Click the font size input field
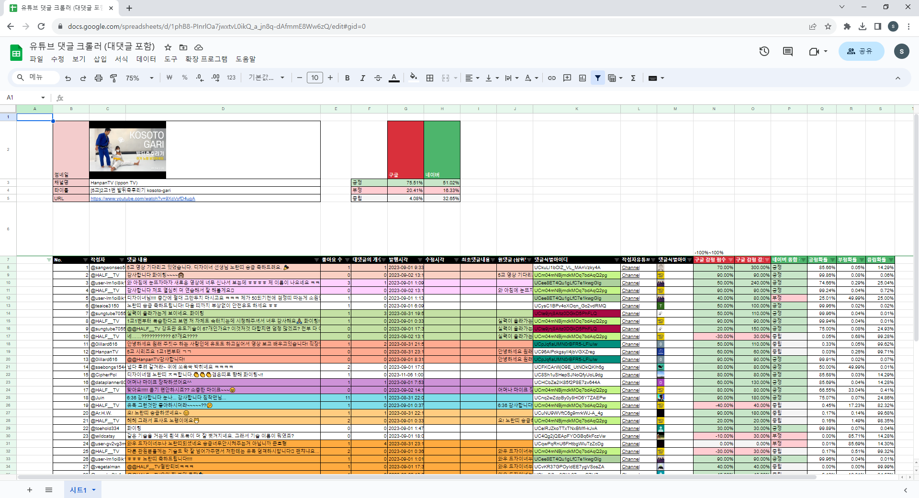Image resolution: width=919 pixels, height=498 pixels. click(x=314, y=78)
